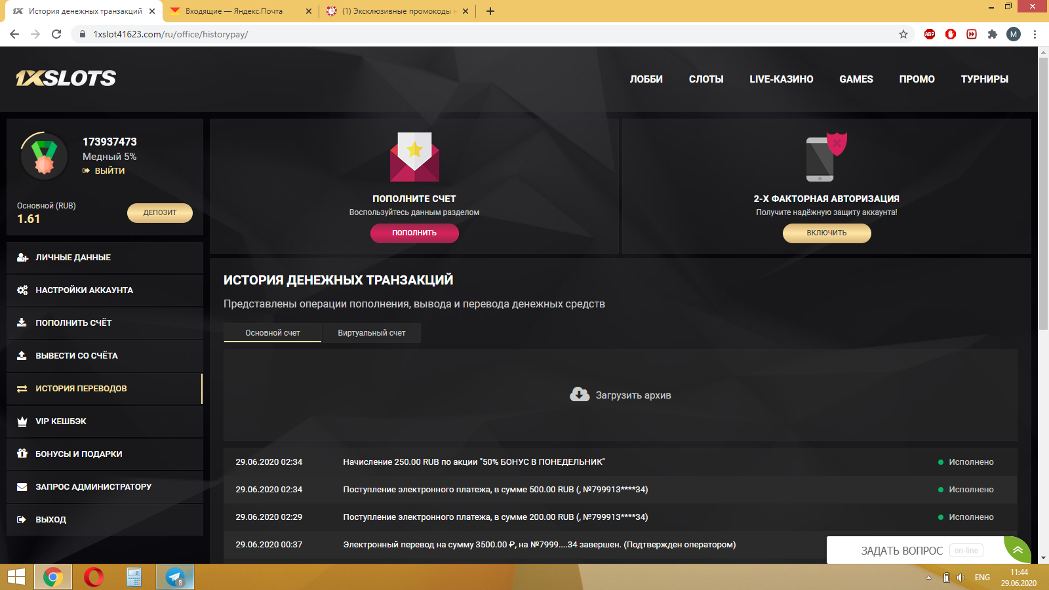Select the 500.00 RUB payment transaction row
This screenshot has width=1049, height=590.
620,490
